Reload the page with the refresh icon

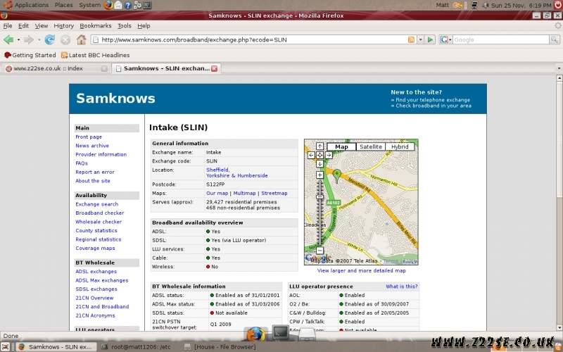(49, 39)
